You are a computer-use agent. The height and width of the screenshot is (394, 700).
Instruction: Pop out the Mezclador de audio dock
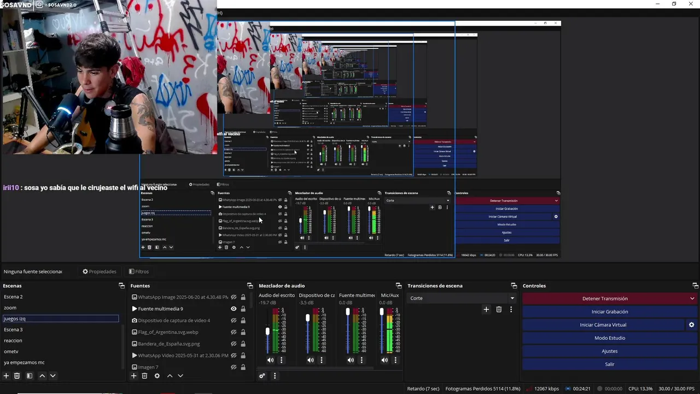click(399, 286)
